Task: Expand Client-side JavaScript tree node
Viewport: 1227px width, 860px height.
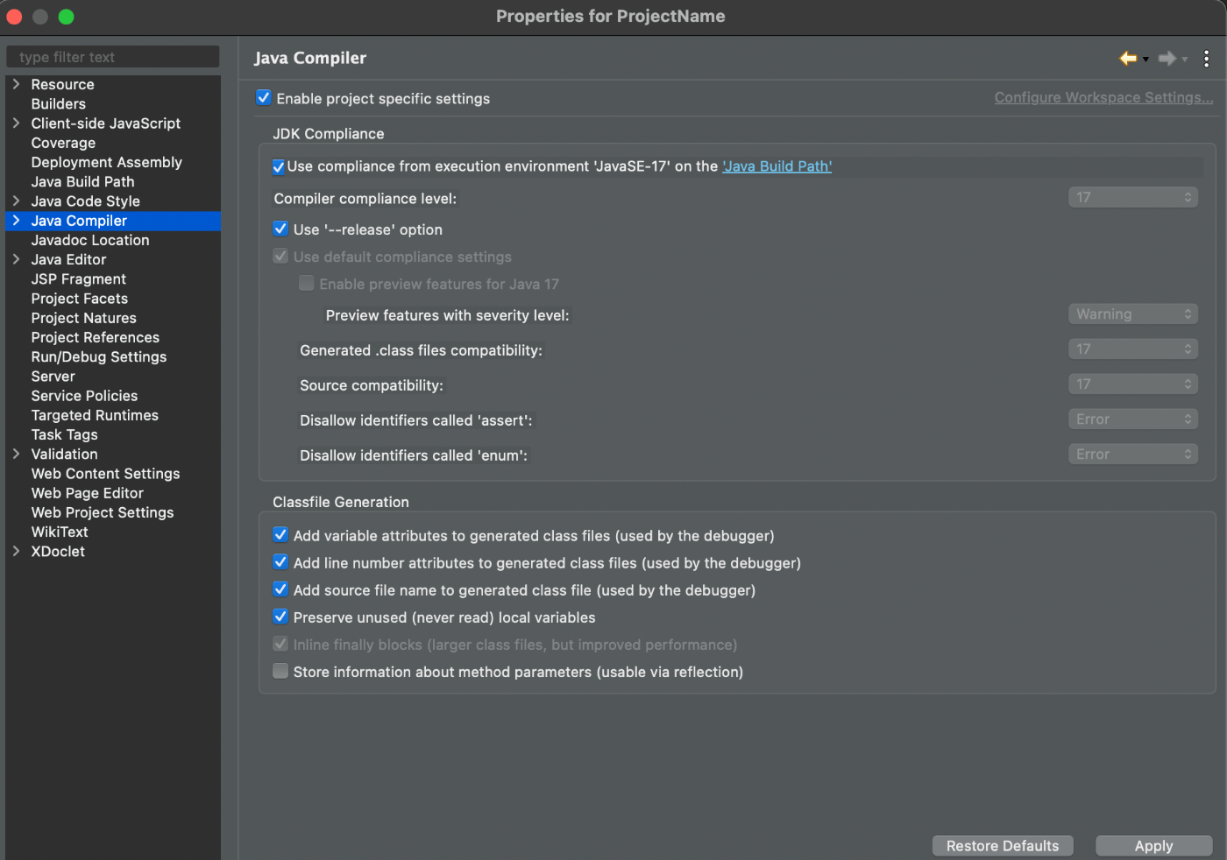Action: click(x=16, y=123)
